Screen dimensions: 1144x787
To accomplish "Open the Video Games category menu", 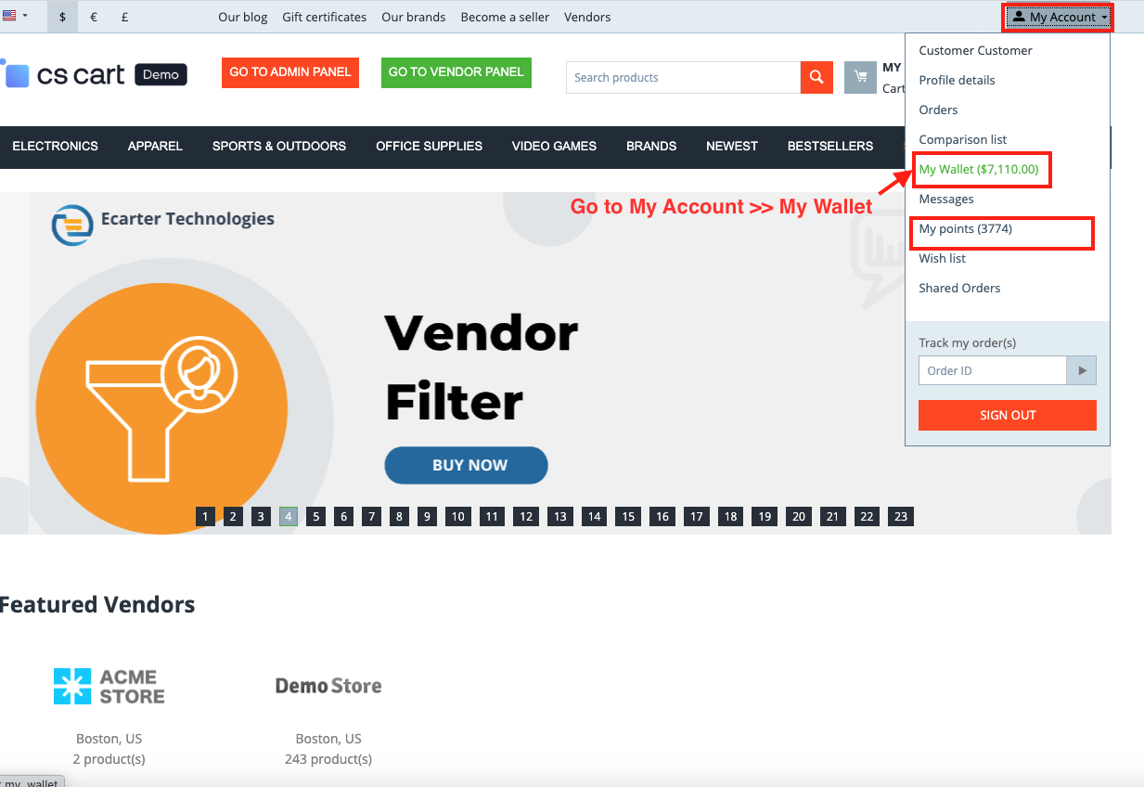I will (x=554, y=146).
